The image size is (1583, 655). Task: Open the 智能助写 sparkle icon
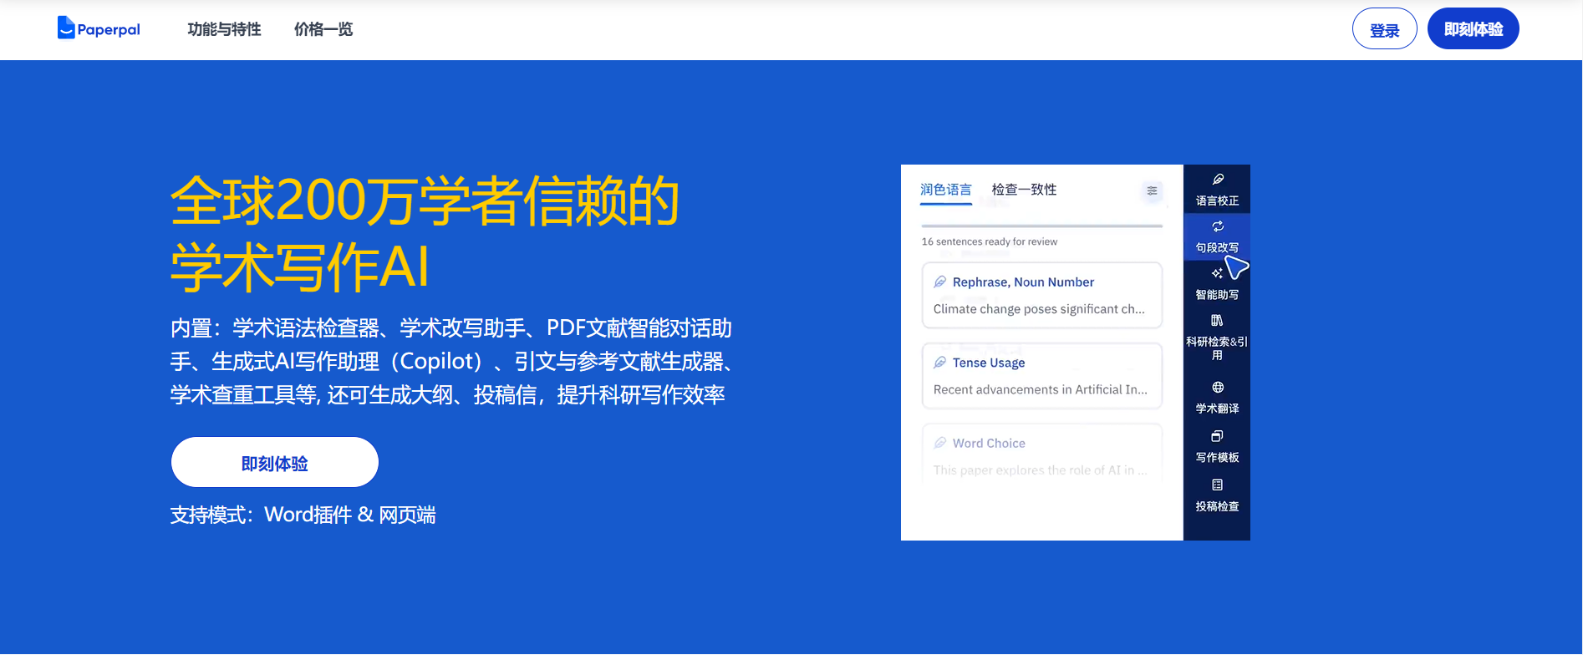1217,273
